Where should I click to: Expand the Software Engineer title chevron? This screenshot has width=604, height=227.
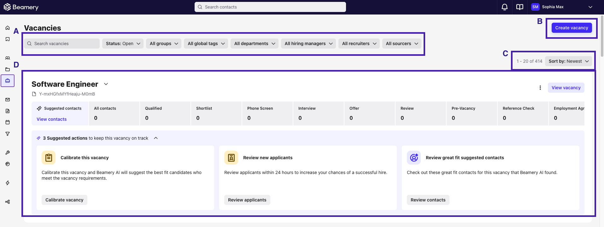[x=106, y=84]
